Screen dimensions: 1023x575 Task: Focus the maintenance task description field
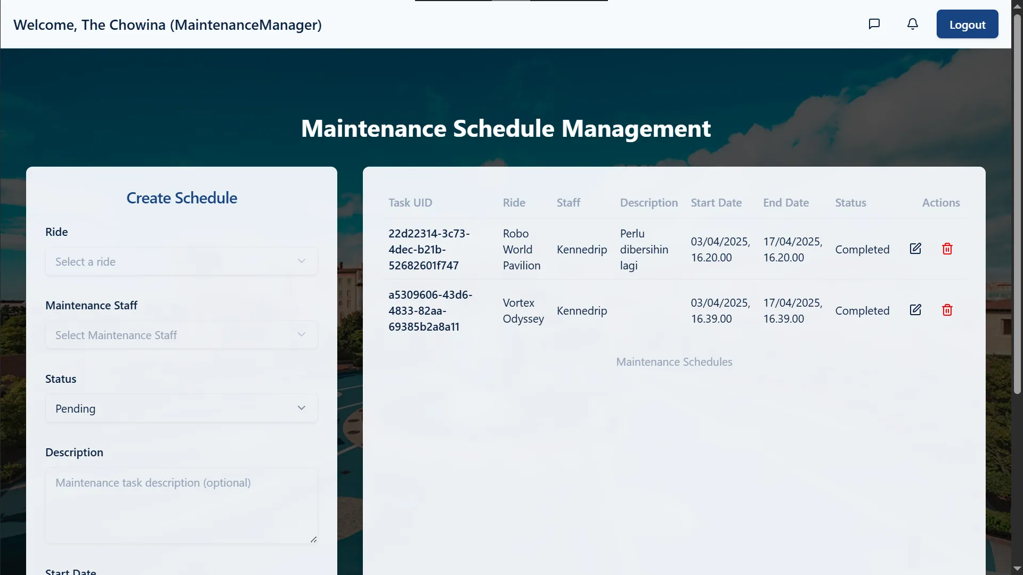pos(181,505)
